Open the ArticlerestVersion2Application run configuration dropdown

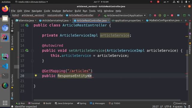tap(125, 15)
